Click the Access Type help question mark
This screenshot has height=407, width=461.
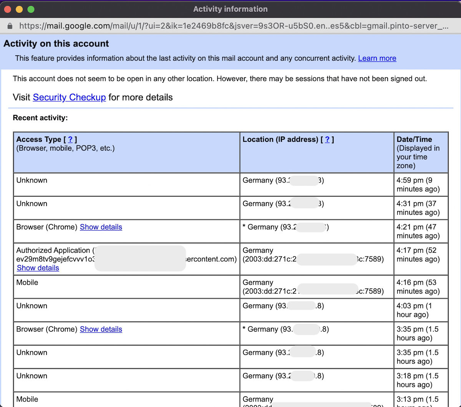pos(70,140)
